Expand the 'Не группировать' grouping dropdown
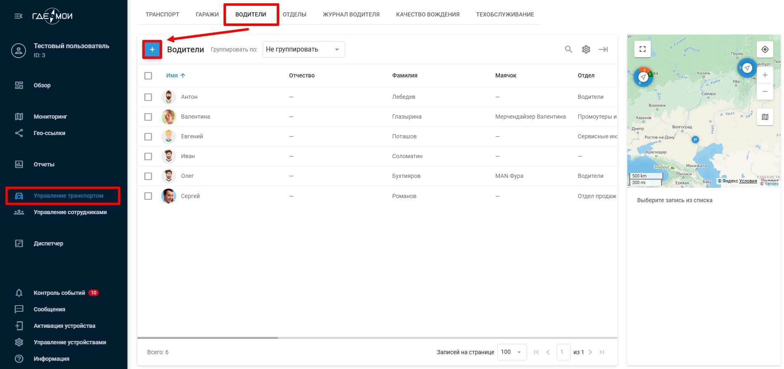784x369 pixels. [304, 49]
